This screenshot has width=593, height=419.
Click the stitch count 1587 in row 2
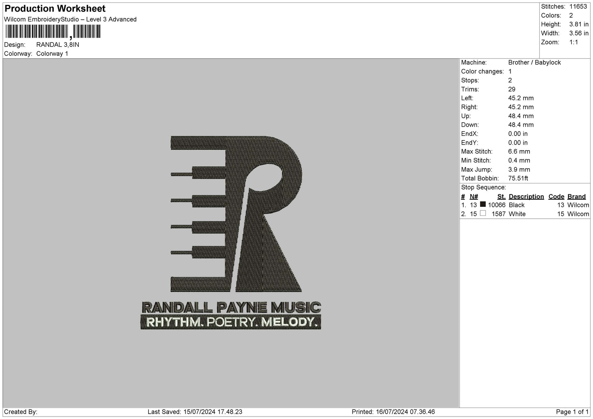499,214
